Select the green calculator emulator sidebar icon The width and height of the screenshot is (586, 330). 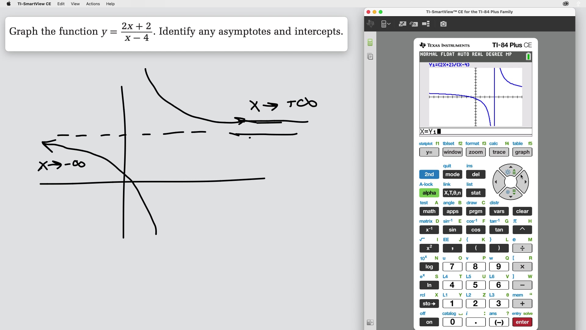click(x=370, y=42)
